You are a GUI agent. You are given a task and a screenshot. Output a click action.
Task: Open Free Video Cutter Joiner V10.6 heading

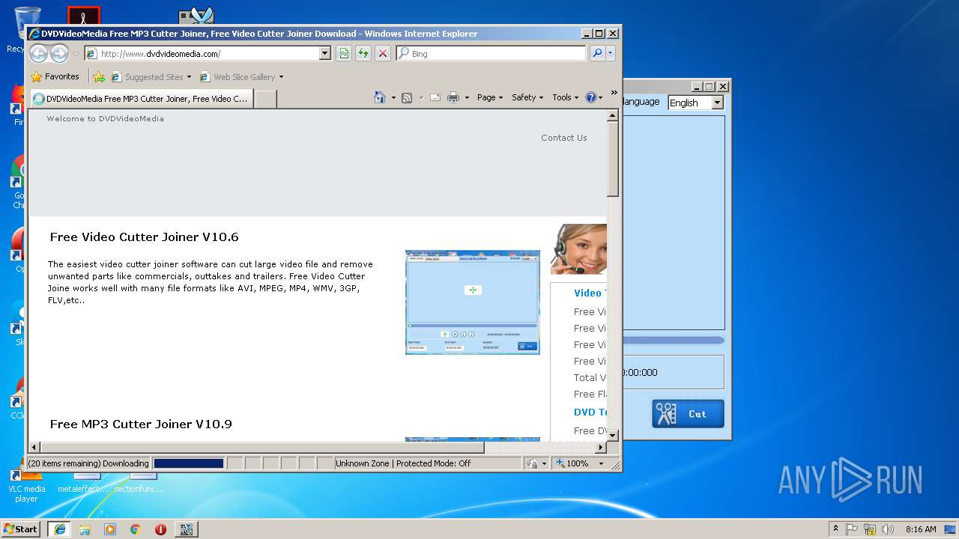tap(144, 237)
